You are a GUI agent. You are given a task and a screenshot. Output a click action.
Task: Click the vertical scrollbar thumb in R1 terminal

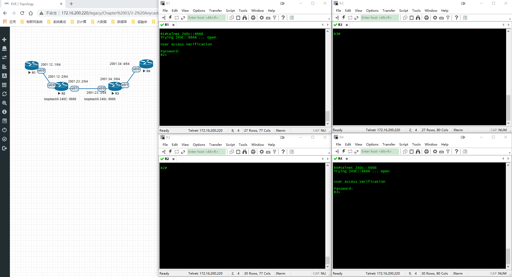pyautogui.click(x=327, y=116)
